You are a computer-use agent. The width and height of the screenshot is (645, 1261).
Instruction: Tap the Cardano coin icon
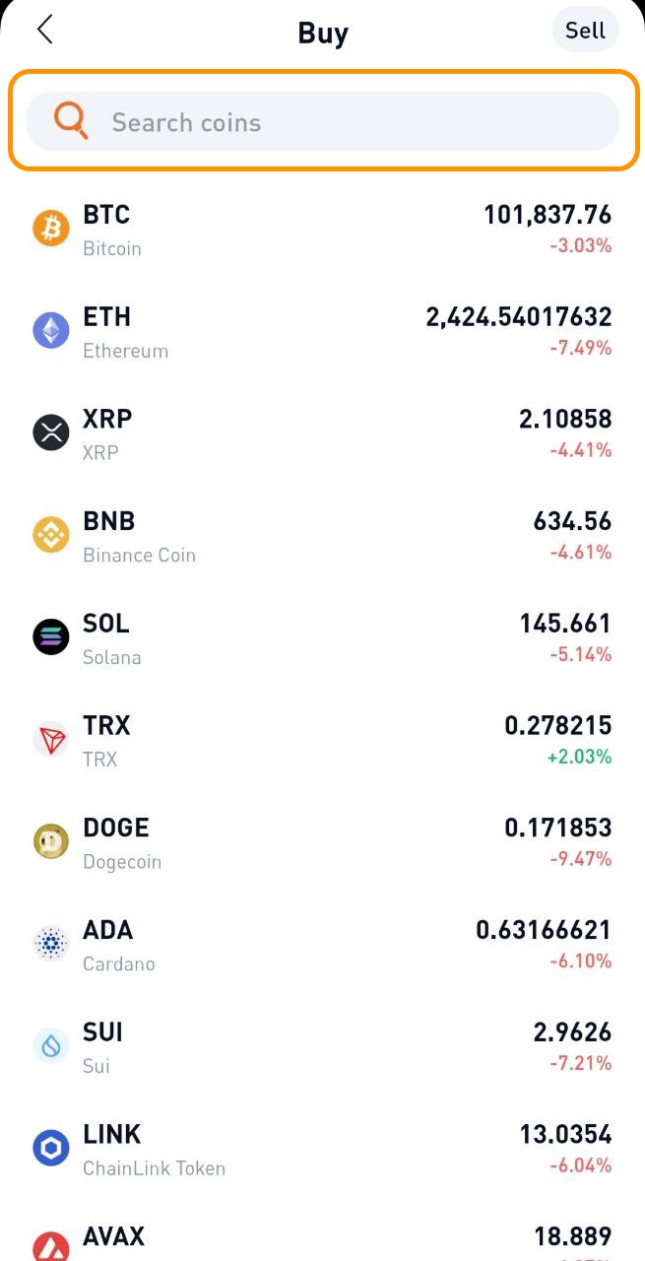click(x=51, y=944)
